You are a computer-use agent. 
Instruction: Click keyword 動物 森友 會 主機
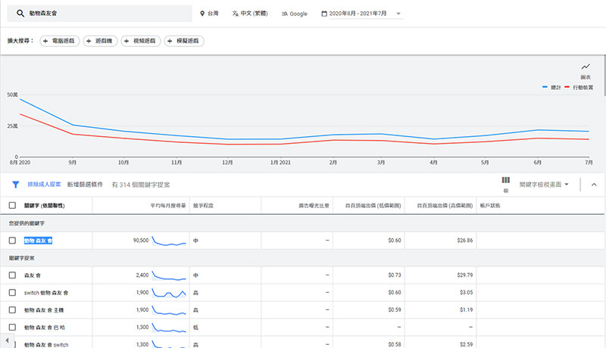(x=44, y=310)
